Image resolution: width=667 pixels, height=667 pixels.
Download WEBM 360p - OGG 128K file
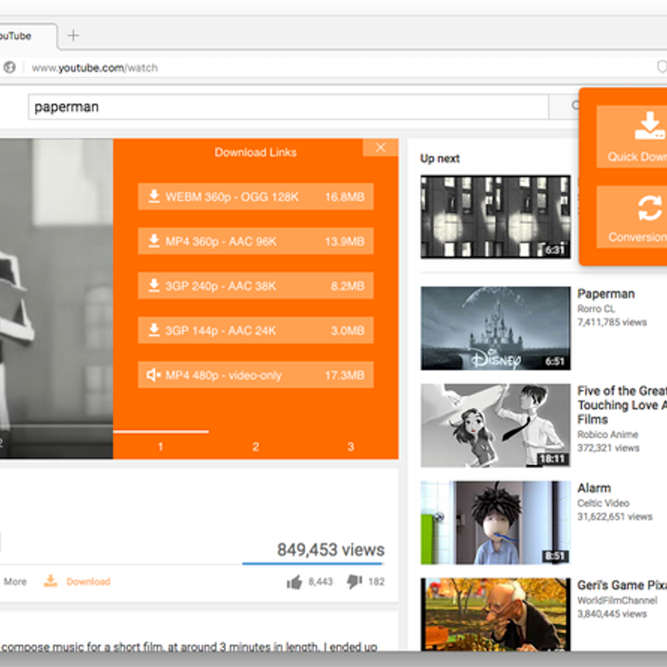256,196
